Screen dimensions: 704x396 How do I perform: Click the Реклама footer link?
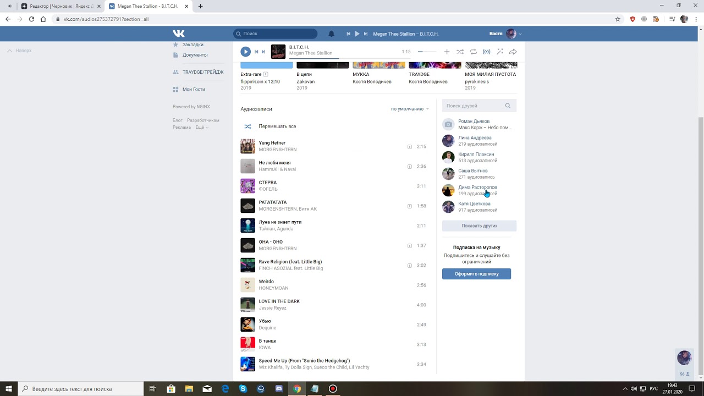pos(182,127)
